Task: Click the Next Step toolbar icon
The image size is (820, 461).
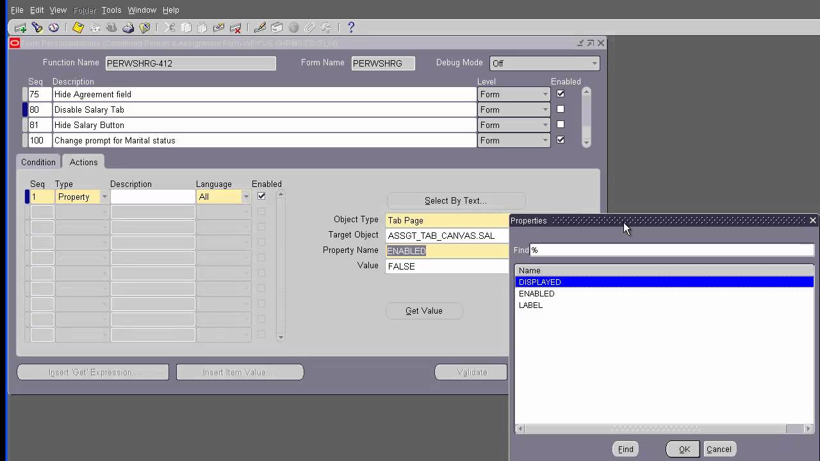Action: point(95,28)
